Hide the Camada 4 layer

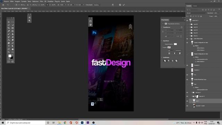pos(187,65)
